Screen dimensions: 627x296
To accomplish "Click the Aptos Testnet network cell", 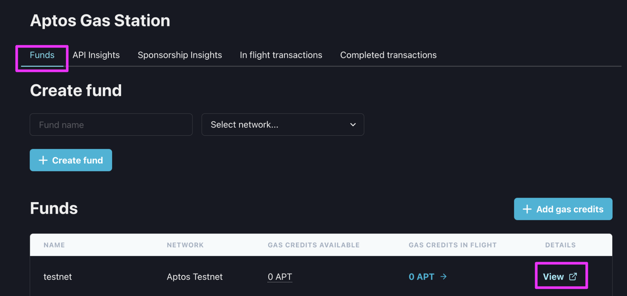I will pyautogui.click(x=194, y=277).
